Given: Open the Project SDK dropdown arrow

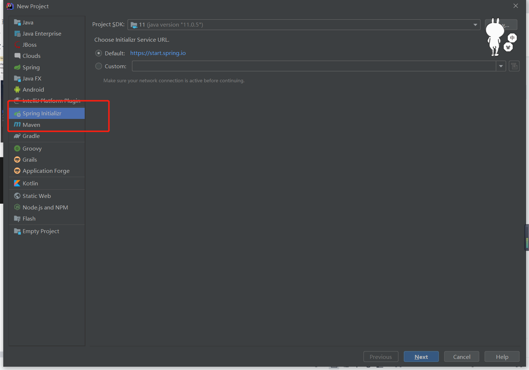Looking at the screenshot, I should click(x=475, y=25).
